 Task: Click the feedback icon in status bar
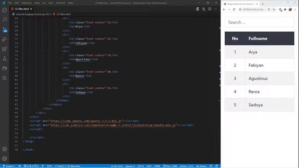[x=211, y=166]
